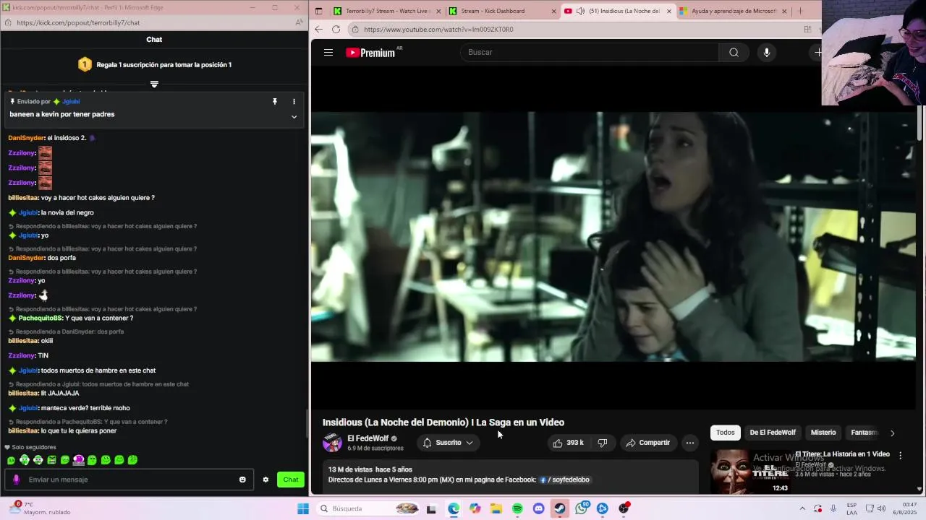Collapse the pinned message chevron

coord(294,117)
